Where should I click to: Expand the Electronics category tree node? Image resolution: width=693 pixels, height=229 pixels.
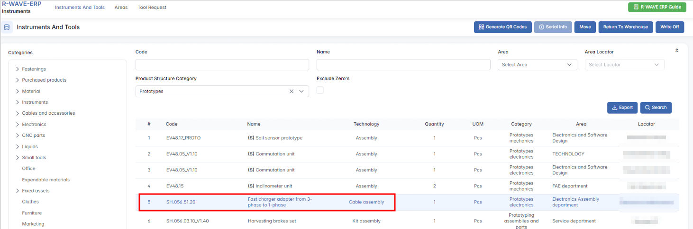(x=18, y=125)
